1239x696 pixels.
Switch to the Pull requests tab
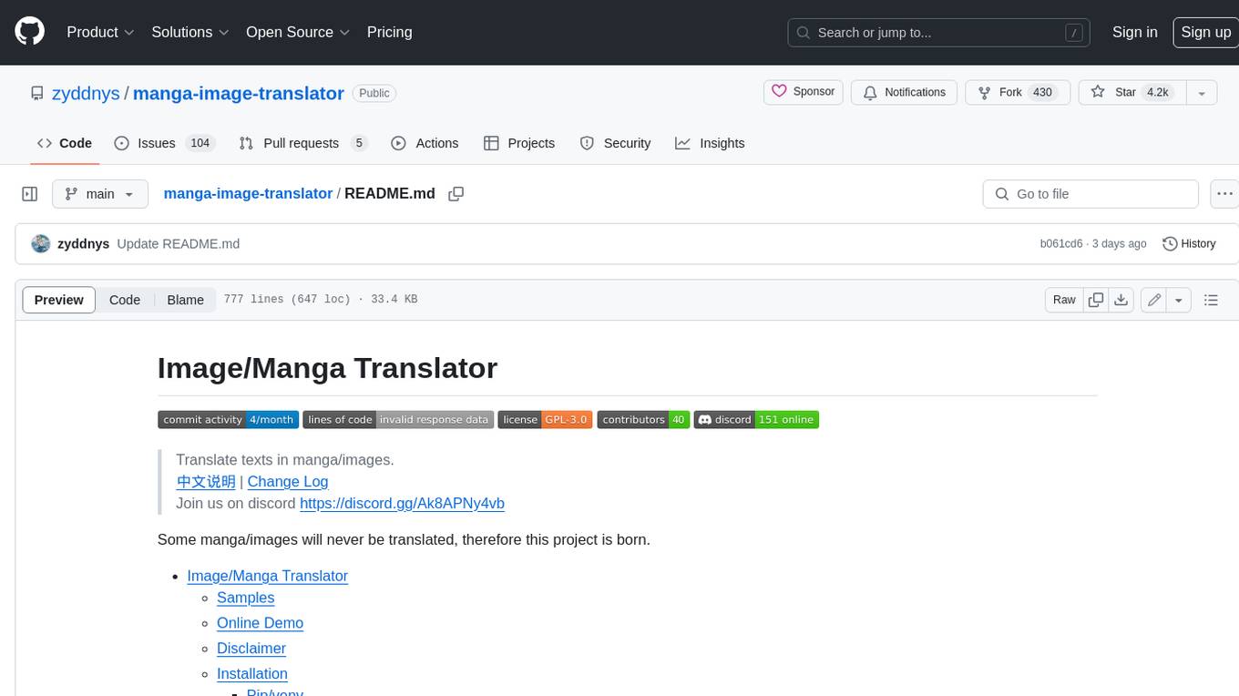(x=303, y=143)
